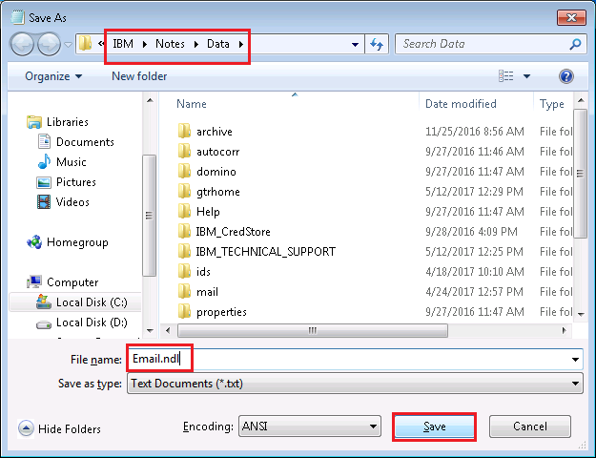Image resolution: width=596 pixels, height=458 pixels.
Task: Open the Save as type dropdown
Action: (355, 384)
